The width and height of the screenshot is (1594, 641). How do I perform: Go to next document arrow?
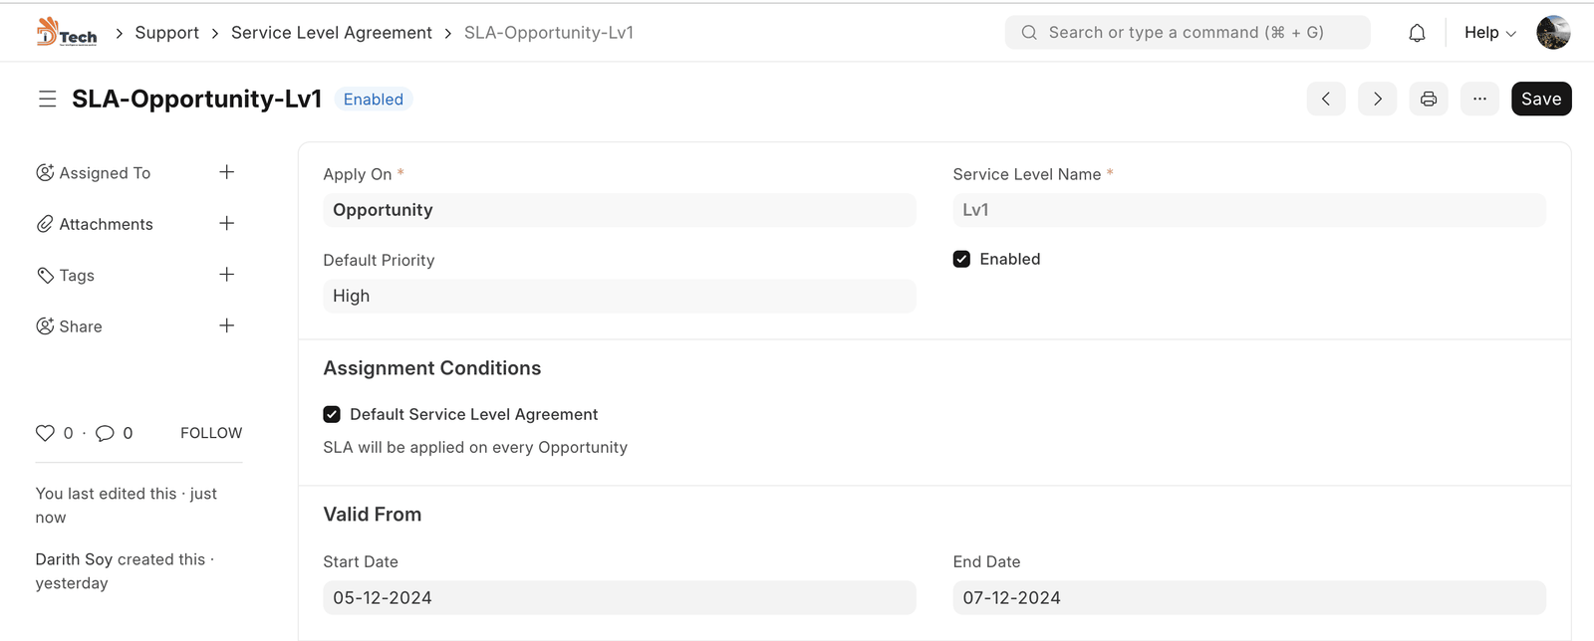[1377, 99]
